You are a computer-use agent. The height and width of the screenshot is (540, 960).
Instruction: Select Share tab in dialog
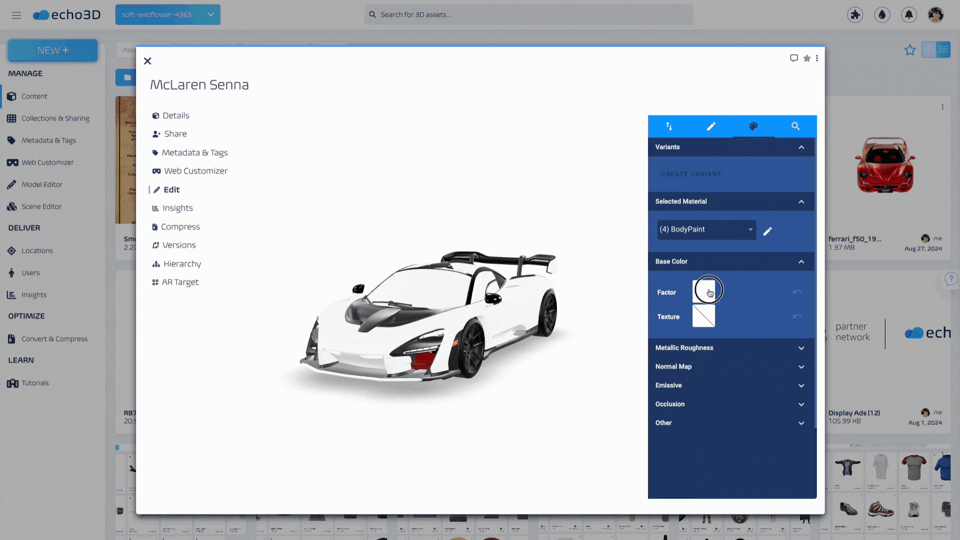tap(170, 134)
